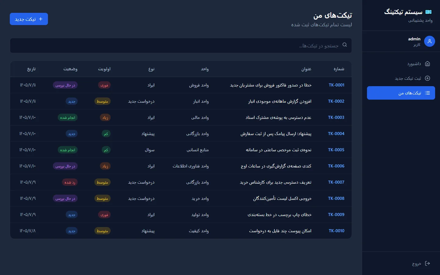Open ticket TK-0005
This screenshot has width=440, height=275.
tap(336, 150)
